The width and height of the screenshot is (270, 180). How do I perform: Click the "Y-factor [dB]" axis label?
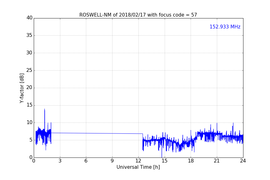point(22,88)
